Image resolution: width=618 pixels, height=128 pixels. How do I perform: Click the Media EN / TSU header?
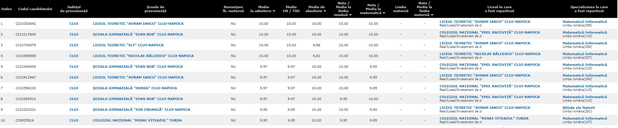click(291, 9)
